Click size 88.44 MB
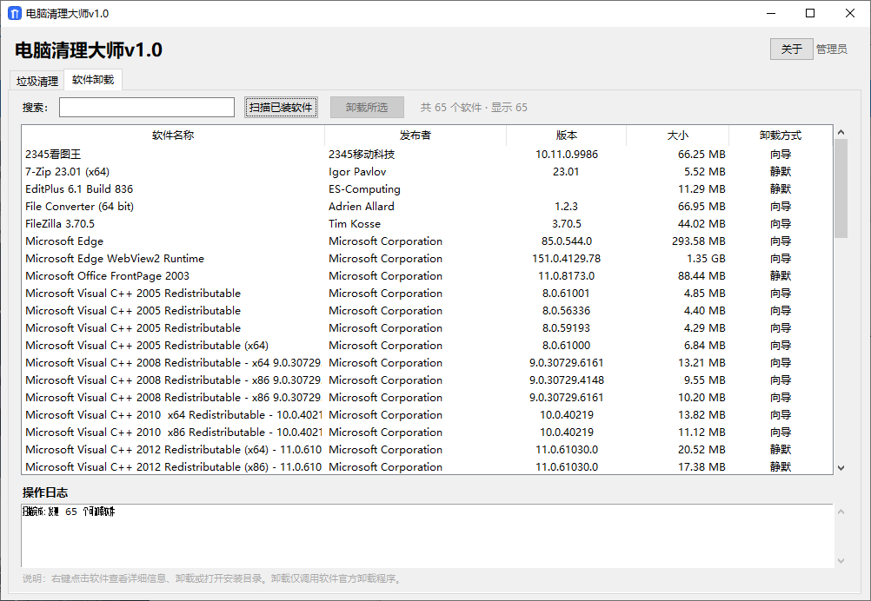This screenshot has width=871, height=601. click(x=701, y=276)
